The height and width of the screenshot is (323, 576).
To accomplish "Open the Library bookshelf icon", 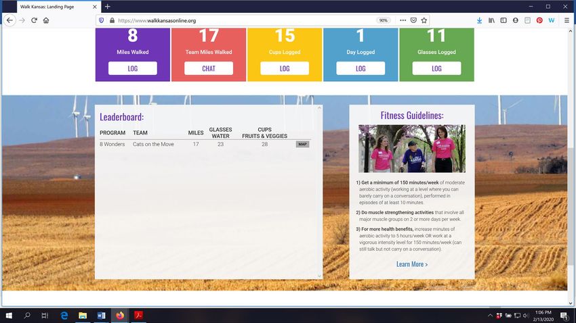I will point(491,20).
